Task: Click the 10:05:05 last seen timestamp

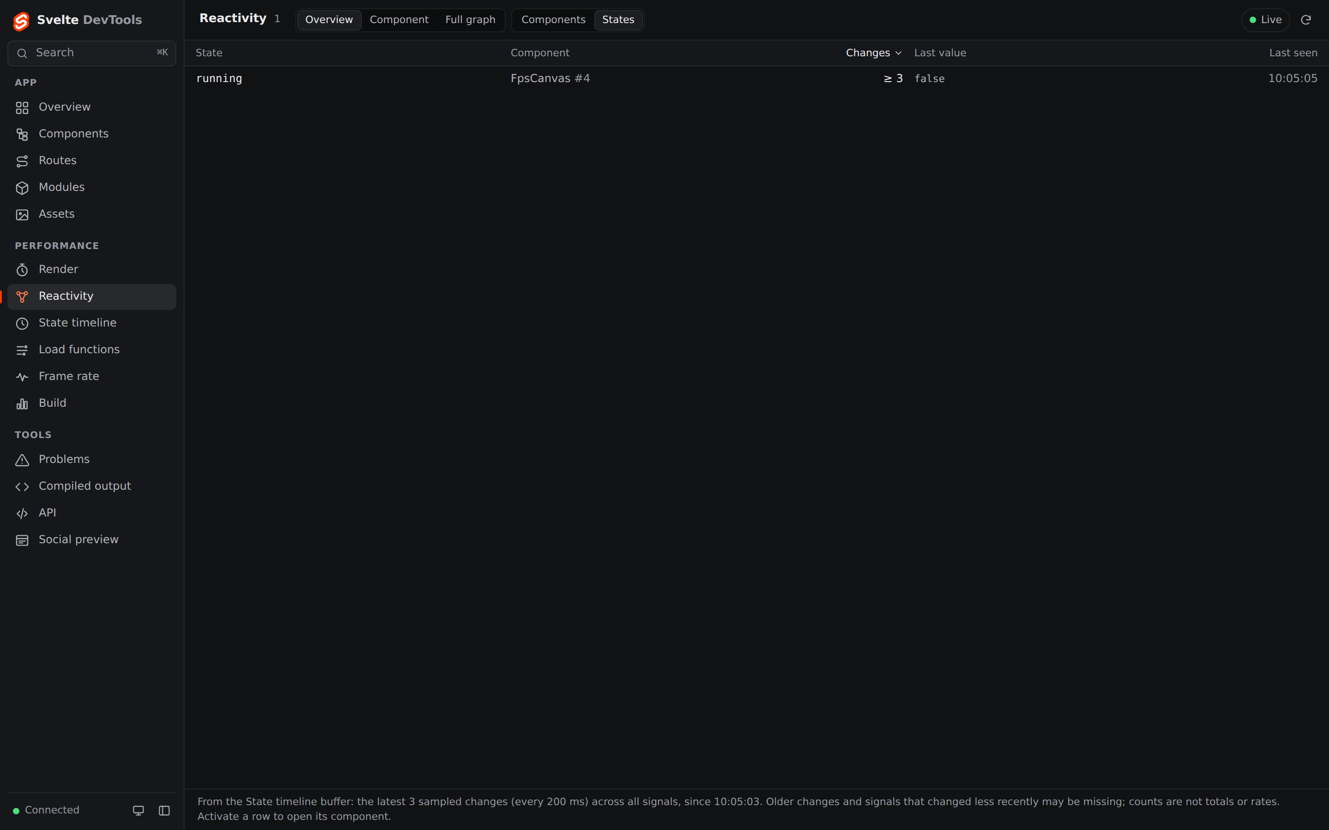Action: 1292,78
